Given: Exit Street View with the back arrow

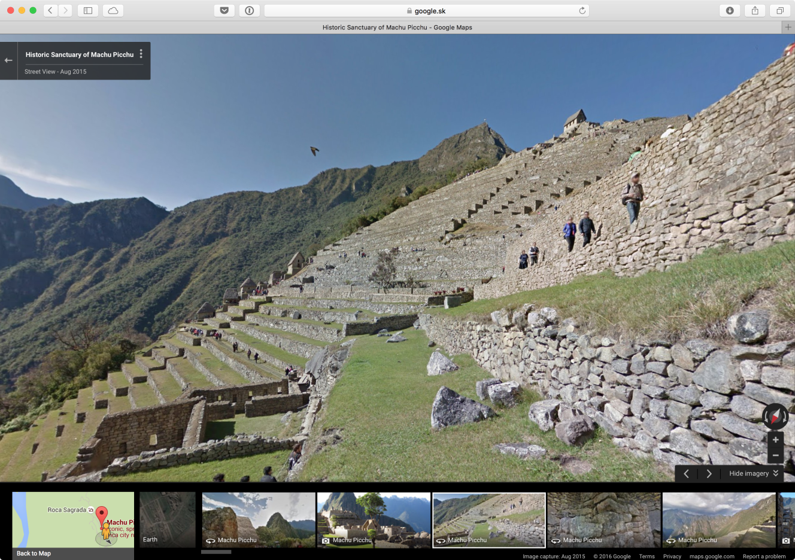Looking at the screenshot, I should coord(8,60).
